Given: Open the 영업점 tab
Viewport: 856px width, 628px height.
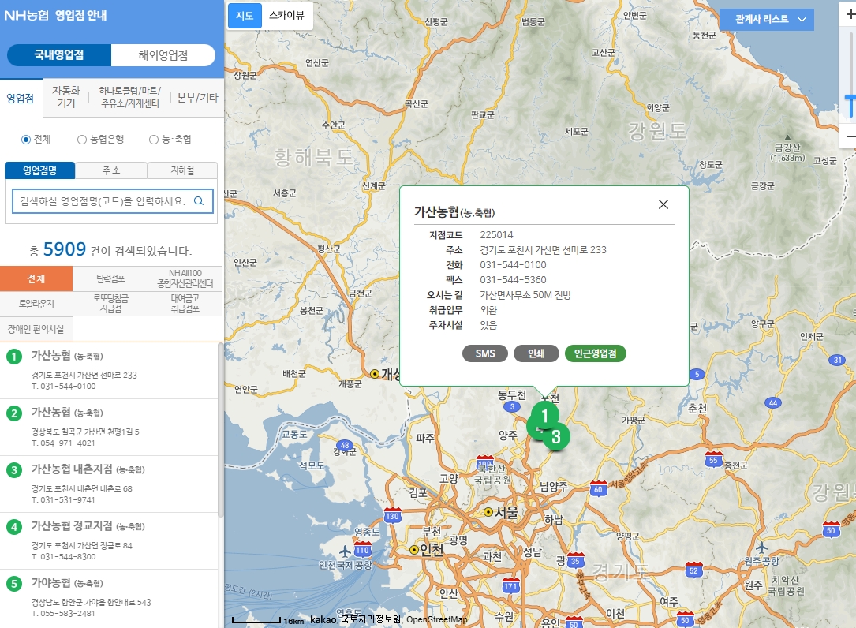Looking at the screenshot, I should tap(21, 99).
